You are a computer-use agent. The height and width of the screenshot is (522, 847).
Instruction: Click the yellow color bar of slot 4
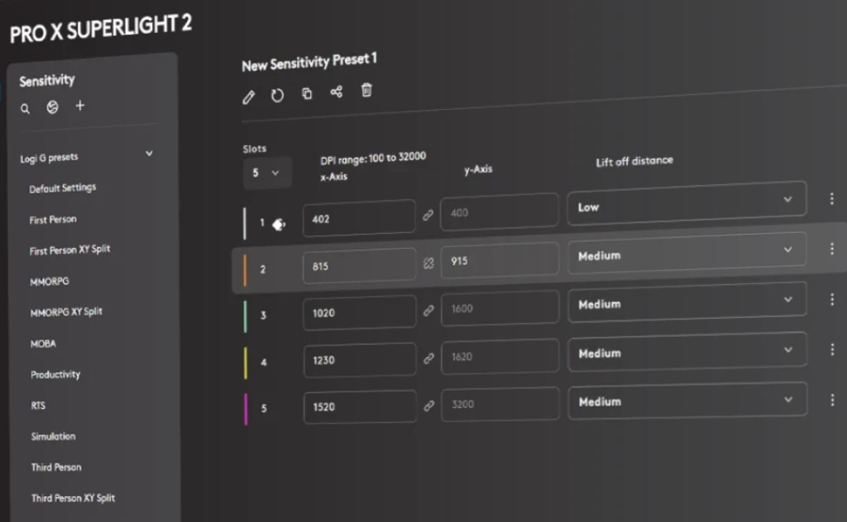245,363
